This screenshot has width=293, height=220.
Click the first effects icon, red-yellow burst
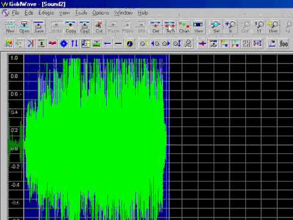(9, 43)
